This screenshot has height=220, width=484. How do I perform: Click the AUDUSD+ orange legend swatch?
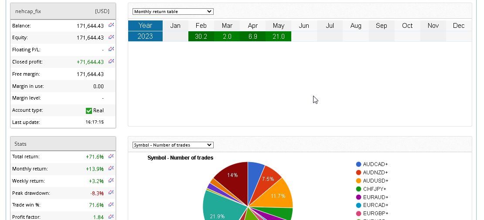(x=358, y=180)
